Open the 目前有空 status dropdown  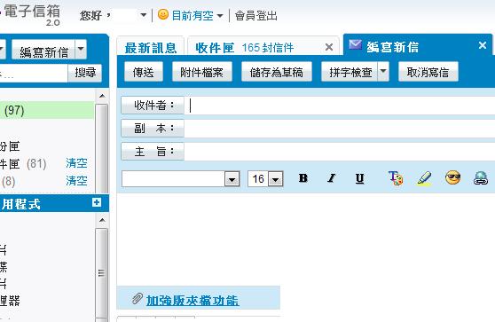click(220, 15)
